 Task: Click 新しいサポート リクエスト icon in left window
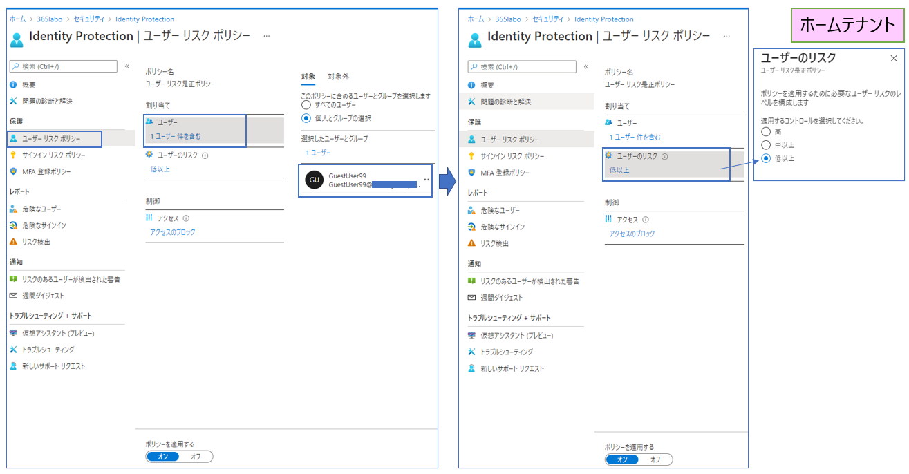point(14,366)
